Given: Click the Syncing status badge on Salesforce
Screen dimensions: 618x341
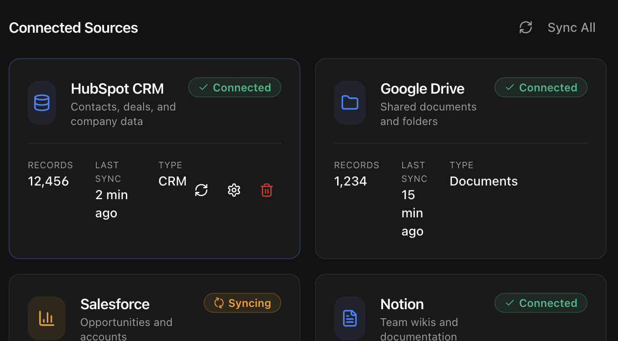Looking at the screenshot, I should 242,303.
